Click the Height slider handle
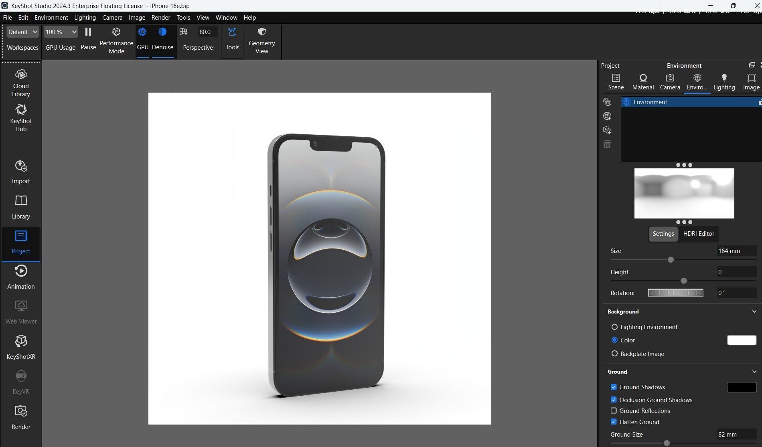Image resolution: width=762 pixels, height=447 pixels. point(684,281)
